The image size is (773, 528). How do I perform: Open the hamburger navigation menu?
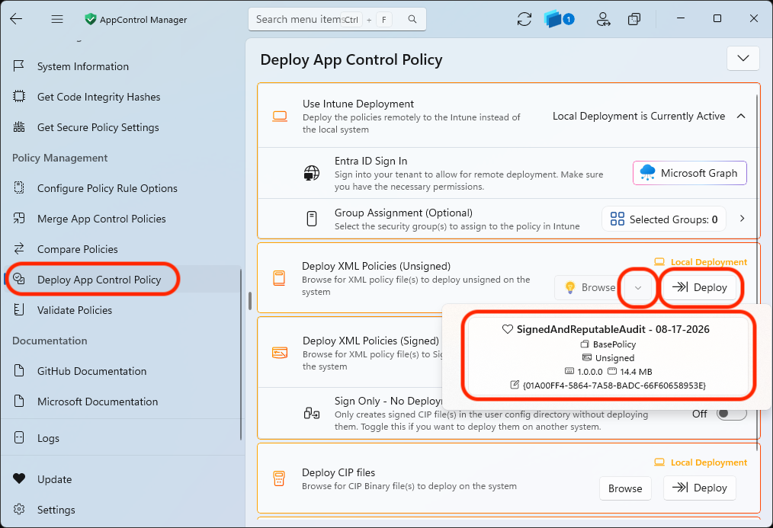57,19
